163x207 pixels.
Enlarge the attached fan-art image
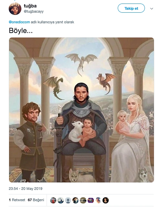[x=81, y=110]
